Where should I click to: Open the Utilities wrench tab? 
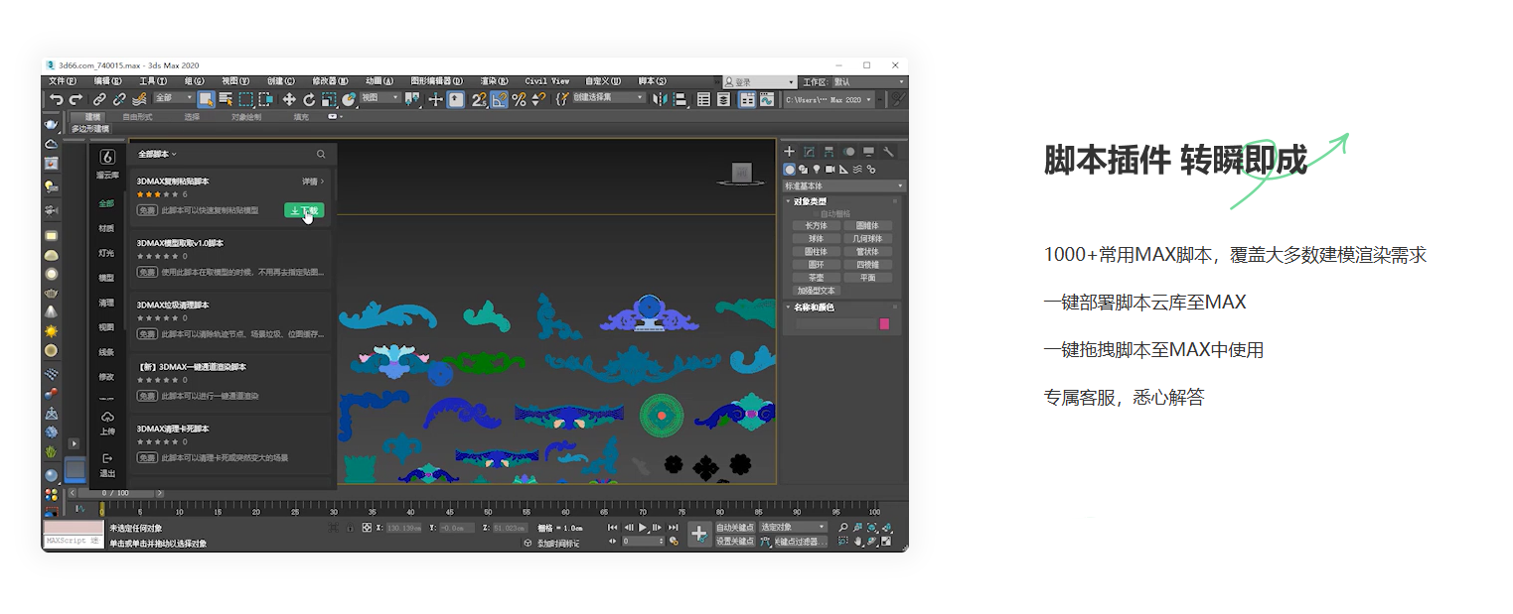point(889,152)
